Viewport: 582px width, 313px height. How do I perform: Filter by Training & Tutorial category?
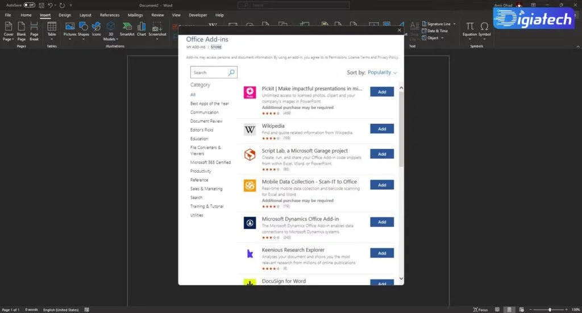point(207,206)
